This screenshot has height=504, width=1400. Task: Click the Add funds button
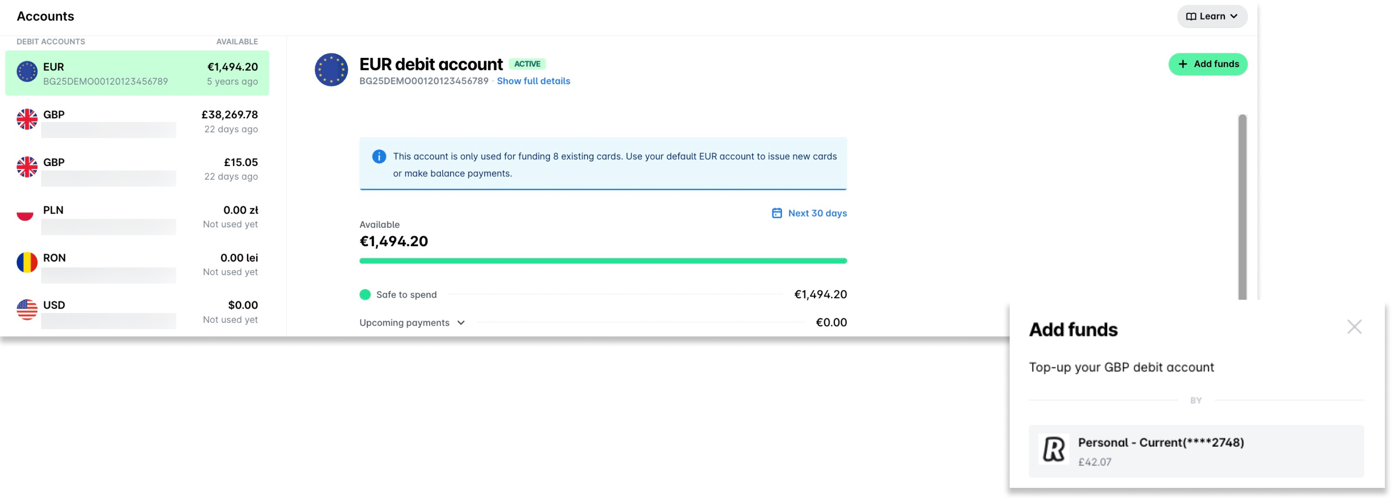coord(1208,64)
